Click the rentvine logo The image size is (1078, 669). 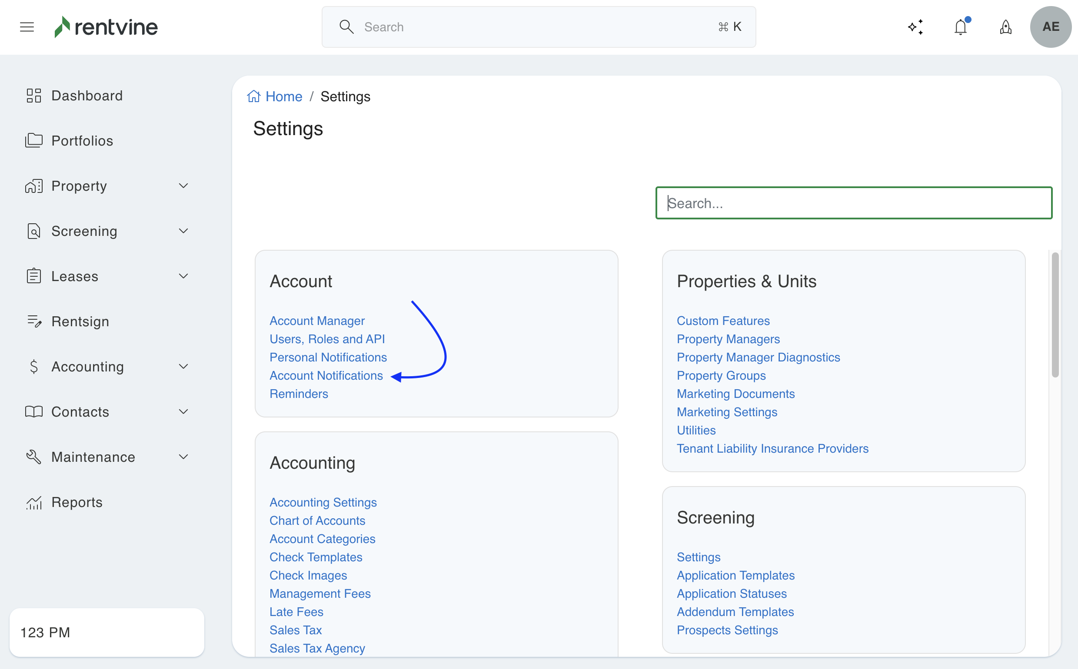[106, 27]
